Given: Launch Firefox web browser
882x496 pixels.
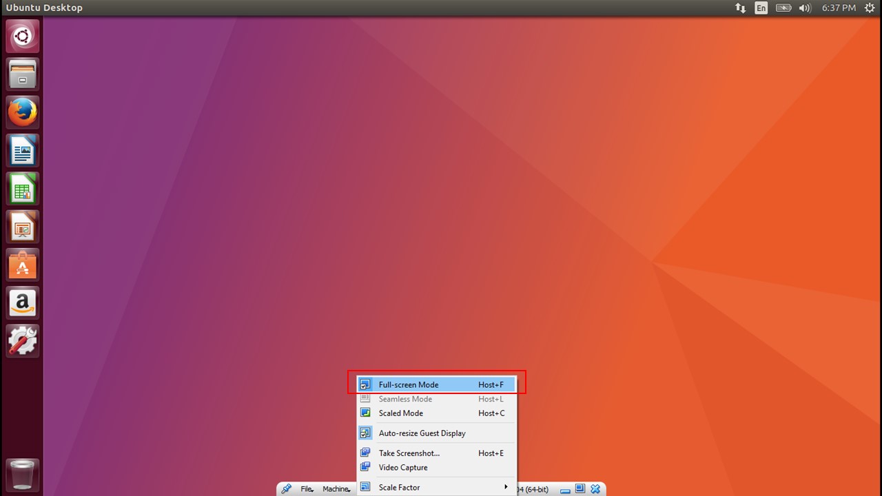Looking at the screenshot, I should click(x=23, y=112).
